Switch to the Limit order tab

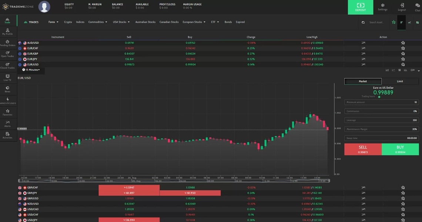[400, 81]
